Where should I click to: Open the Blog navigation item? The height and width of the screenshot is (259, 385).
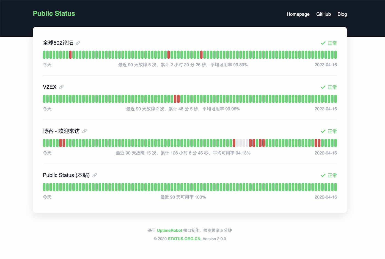click(x=342, y=14)
